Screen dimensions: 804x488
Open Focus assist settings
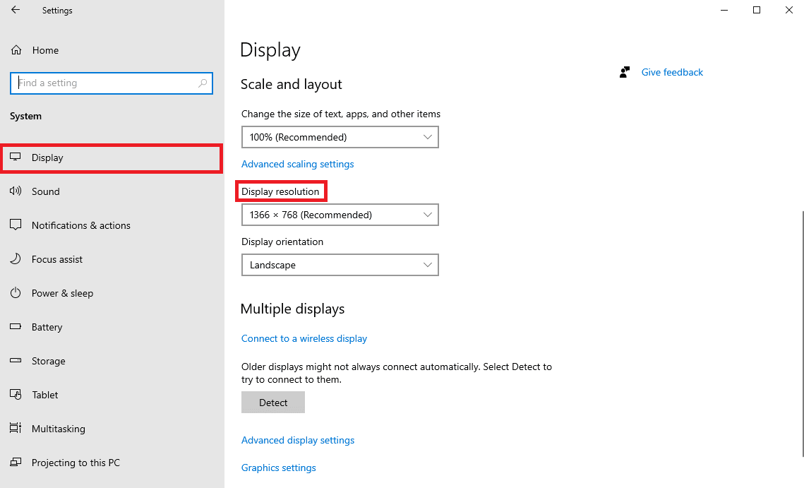57,259
